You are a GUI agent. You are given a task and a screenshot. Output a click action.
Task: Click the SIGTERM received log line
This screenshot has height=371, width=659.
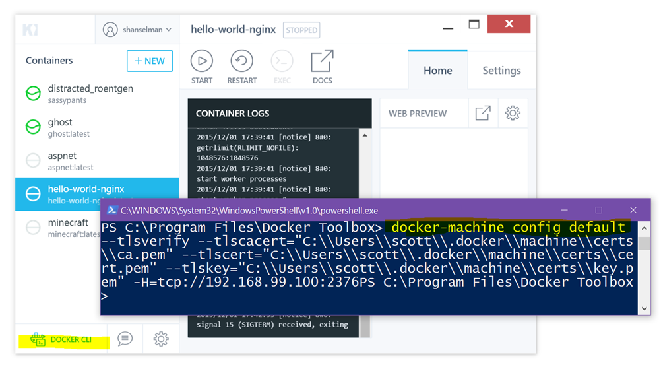[272, 325]
